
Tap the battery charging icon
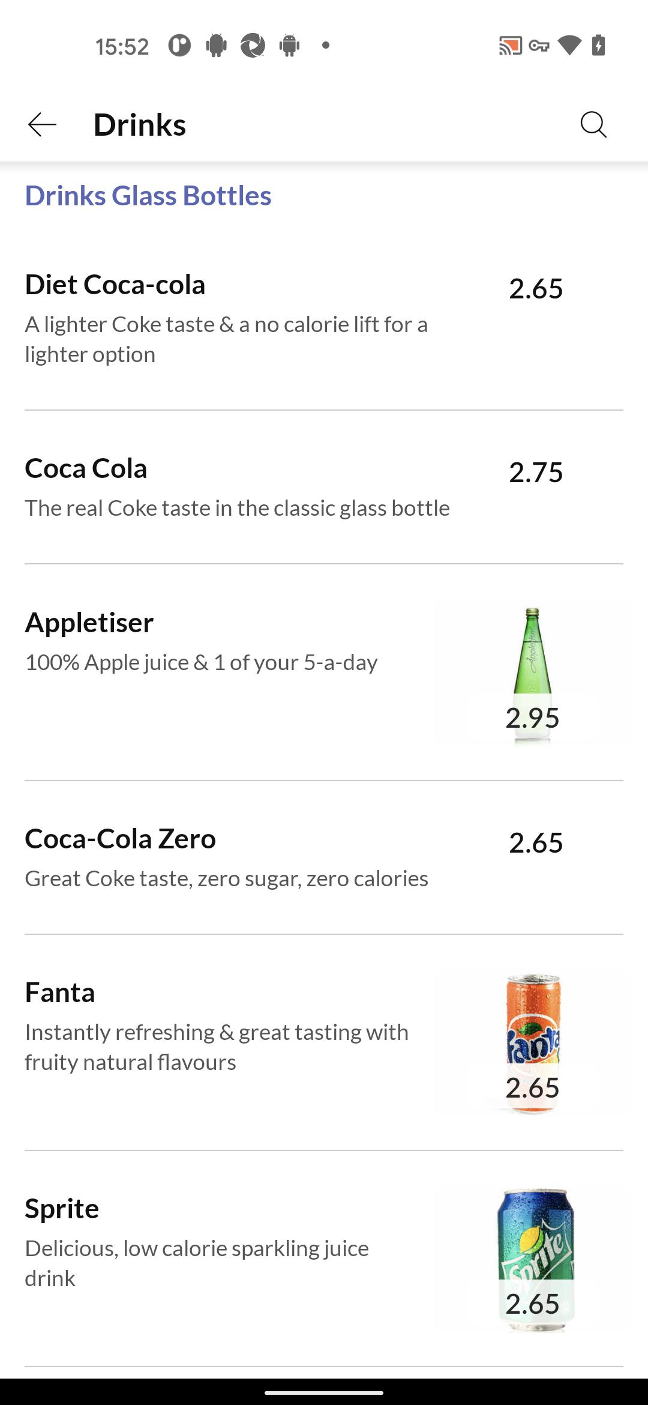tap(598, 46)
